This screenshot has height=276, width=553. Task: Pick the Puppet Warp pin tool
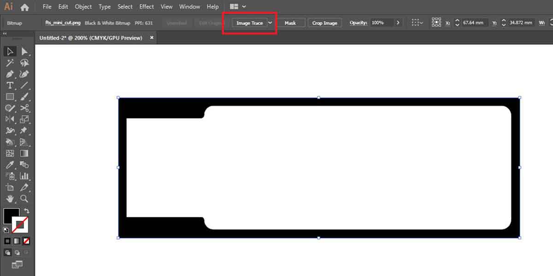click(x=24, y=131)
